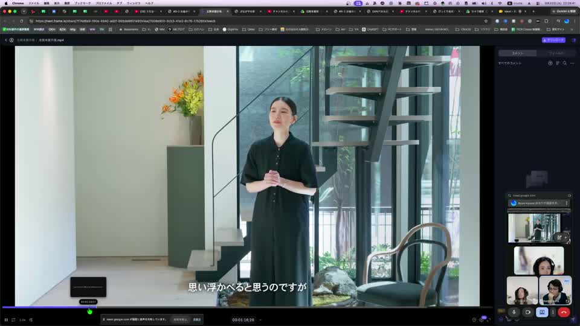Open options on the man's video tile
The image size is (580, 326).
click(x=567, y=281)
